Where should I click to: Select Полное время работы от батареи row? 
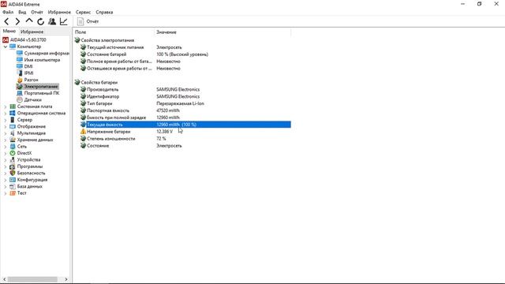182,62
